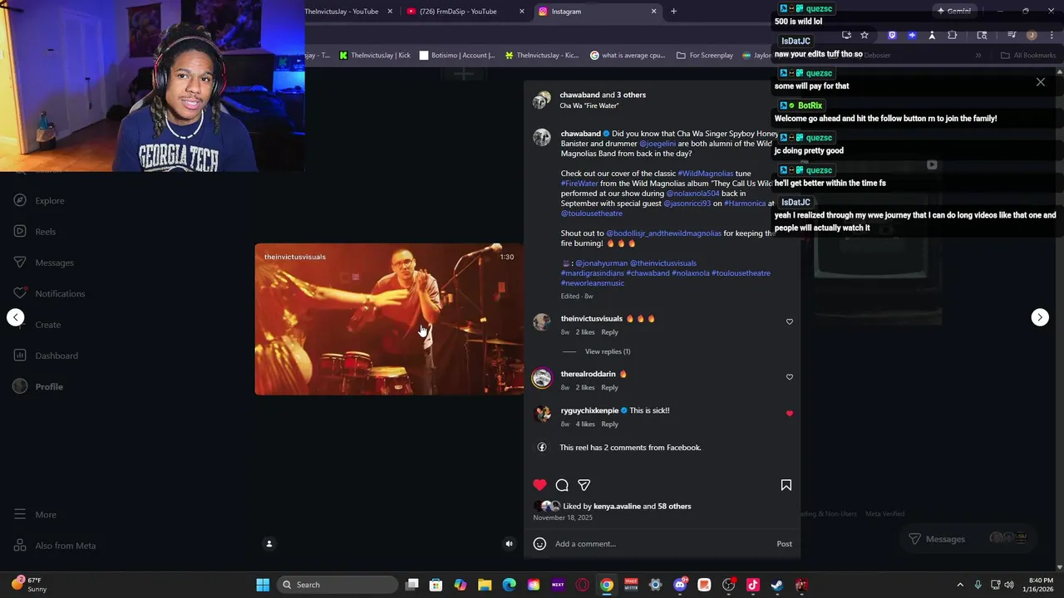1064x598 pixels.
Task: Open the For Screenplay bookmarks folder
Action: point(705,56)
